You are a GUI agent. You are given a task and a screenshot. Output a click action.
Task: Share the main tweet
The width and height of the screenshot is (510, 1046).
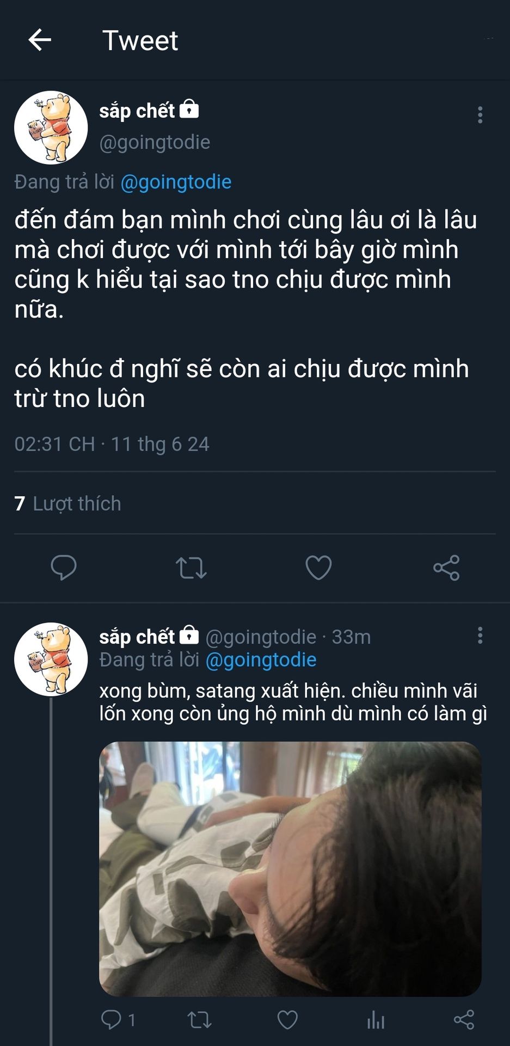[446, 568]
